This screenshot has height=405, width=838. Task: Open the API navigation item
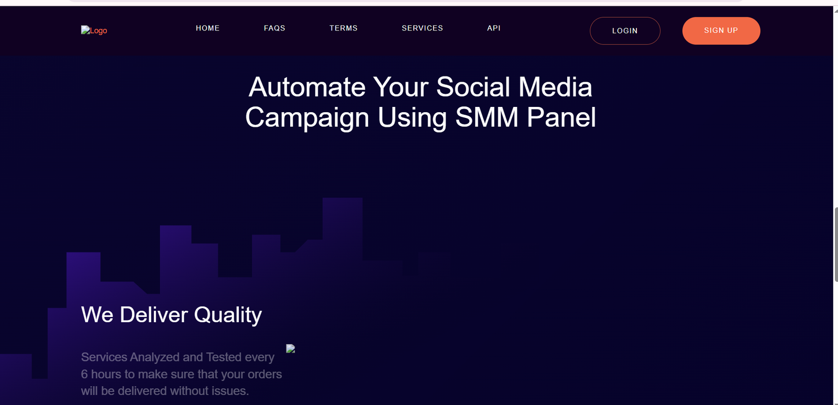click(x=494, y=28)
